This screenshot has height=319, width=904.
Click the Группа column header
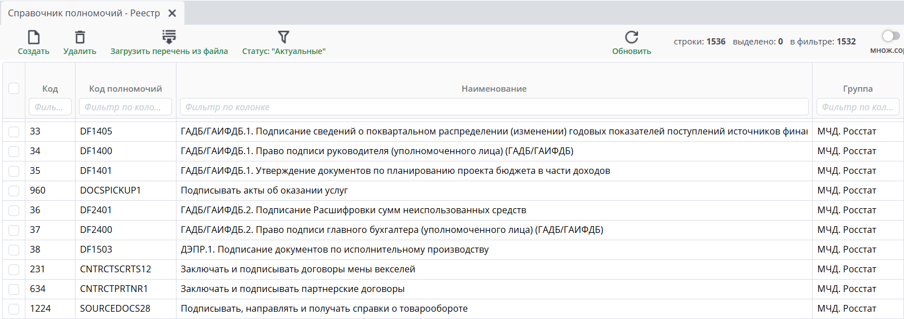[x=857, y=88]
